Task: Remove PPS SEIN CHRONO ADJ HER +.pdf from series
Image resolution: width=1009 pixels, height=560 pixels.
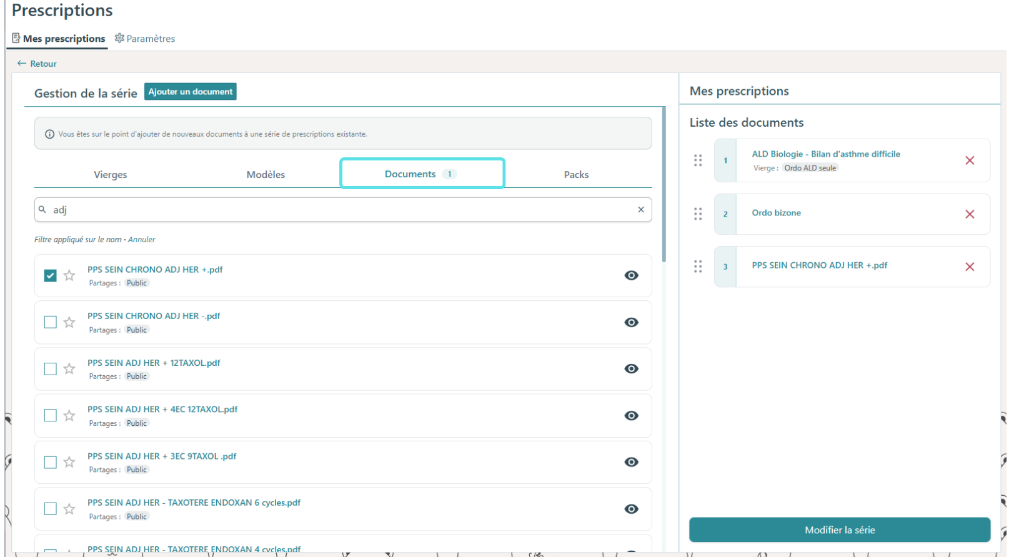Action: pyautogui.click(x=970, y=267)
